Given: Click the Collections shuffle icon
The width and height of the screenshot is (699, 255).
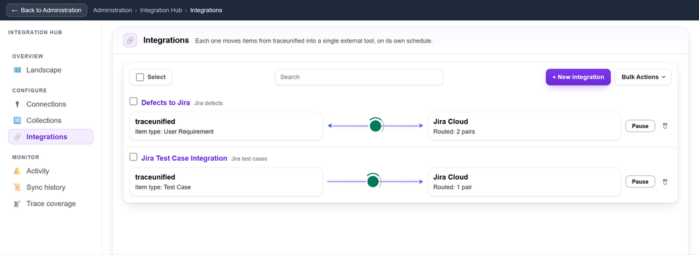Looking at the screenshot, I should (17, 120).
